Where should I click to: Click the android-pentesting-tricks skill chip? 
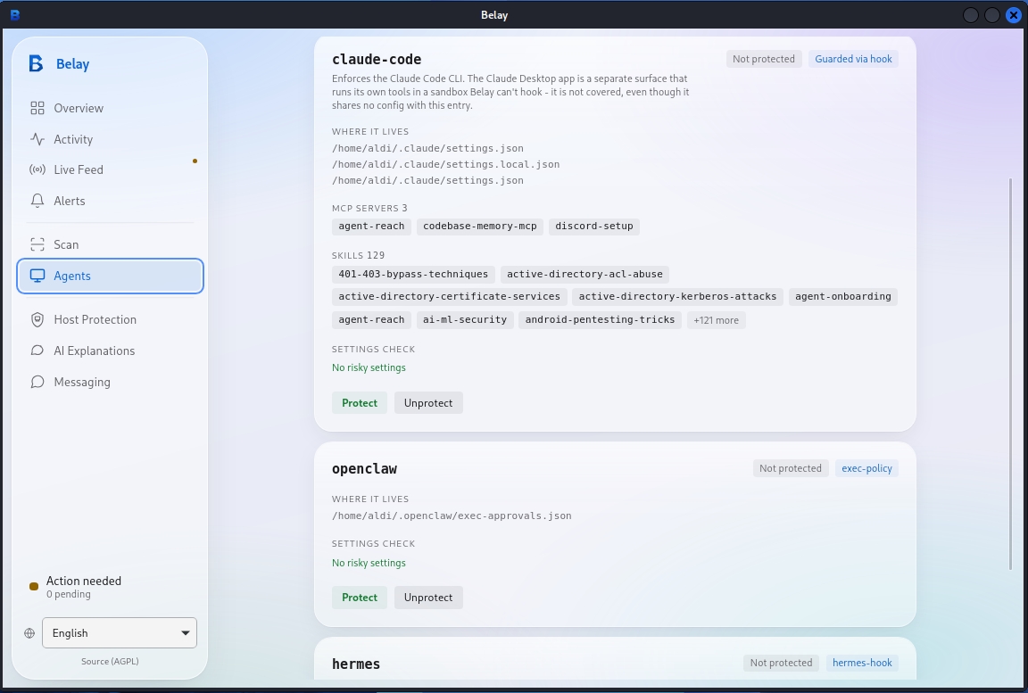[600, 319]
